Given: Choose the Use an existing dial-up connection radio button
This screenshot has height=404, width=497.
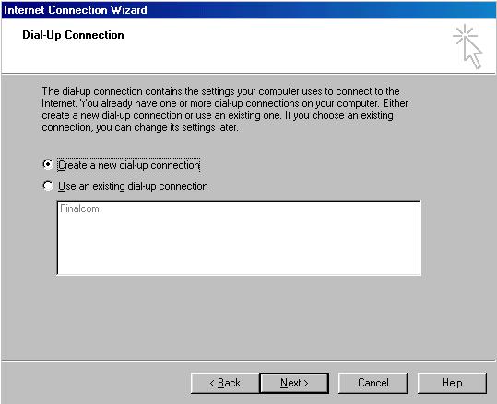Looking at the screenshot, I should click(x=48, y=185).
